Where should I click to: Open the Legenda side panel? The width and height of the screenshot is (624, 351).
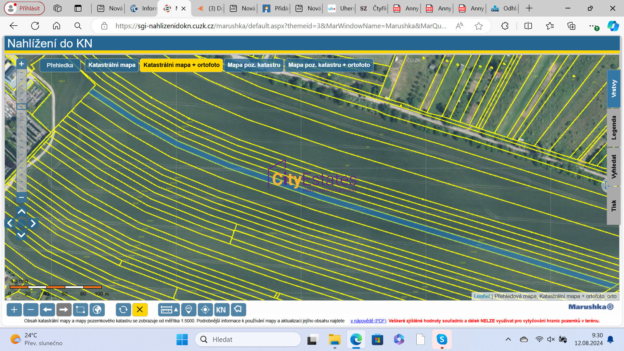pyautogui.click(x=614, y=127)
